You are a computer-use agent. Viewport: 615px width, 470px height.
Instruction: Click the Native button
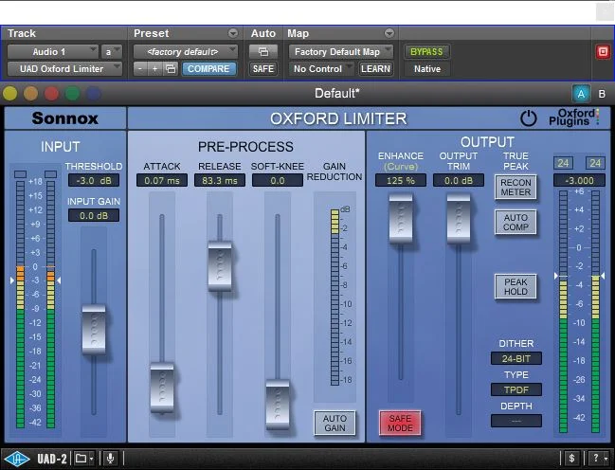427,68
